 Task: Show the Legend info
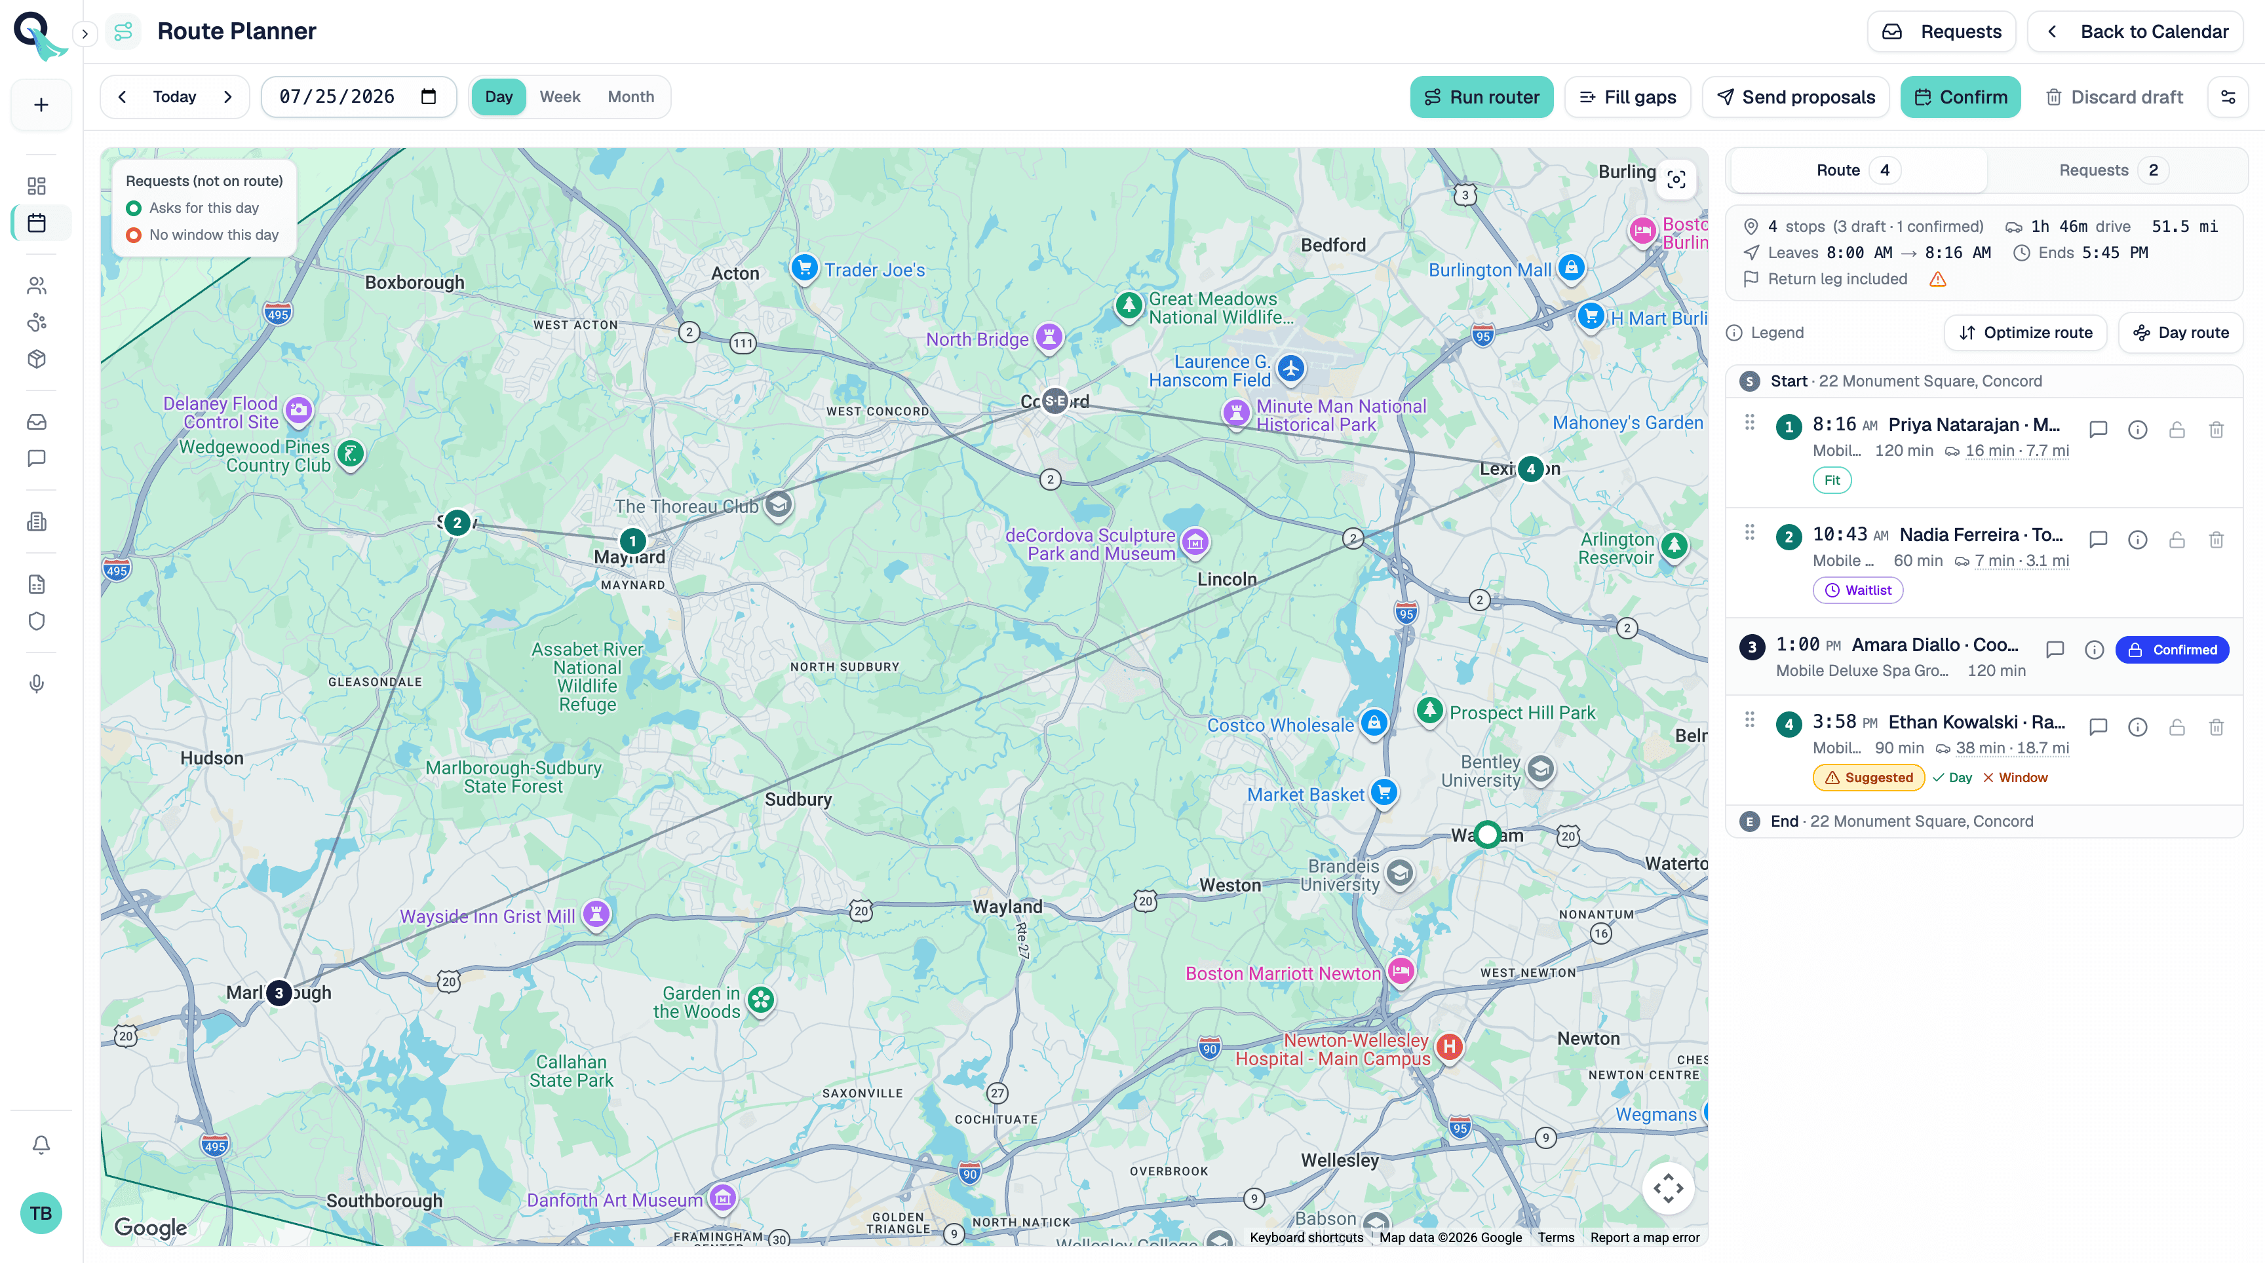pos(1765,332)
